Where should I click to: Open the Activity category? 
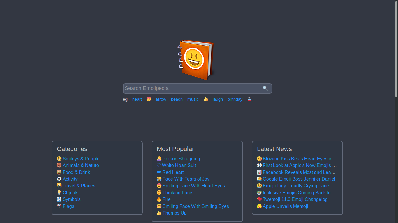pos(70,179)
